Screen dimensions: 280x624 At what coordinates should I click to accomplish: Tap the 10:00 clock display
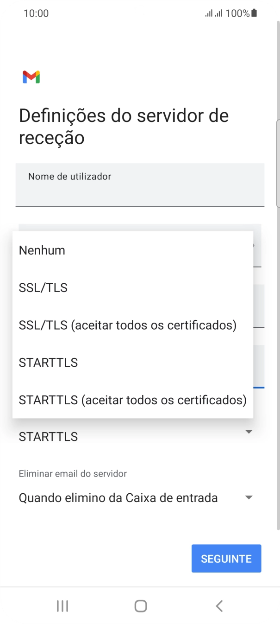(37, 13)
